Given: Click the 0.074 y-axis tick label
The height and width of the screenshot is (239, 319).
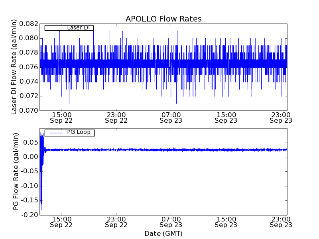Looking at the screenshot, I should pos(29,82).
